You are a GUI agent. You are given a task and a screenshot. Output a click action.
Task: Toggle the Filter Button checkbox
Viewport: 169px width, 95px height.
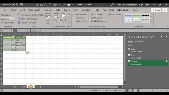109,14
